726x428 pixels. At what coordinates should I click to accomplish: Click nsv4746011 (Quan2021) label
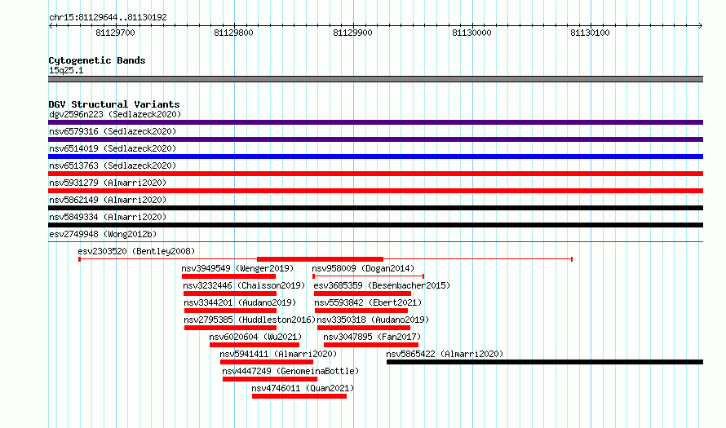pyautogui.click(x=303, y=388)
